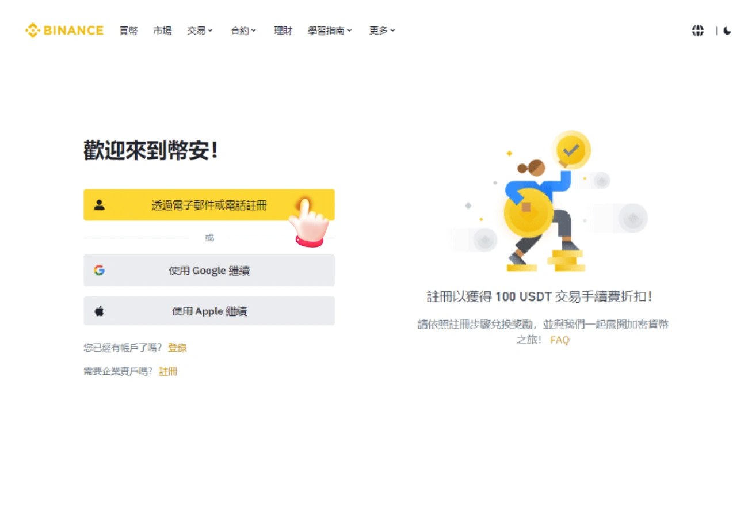Toggle dark mode moon icon
This screenshot has height=510, width=748.
point(727,31)
